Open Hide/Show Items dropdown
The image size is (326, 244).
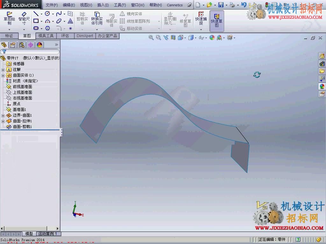(x=206, y=38)
